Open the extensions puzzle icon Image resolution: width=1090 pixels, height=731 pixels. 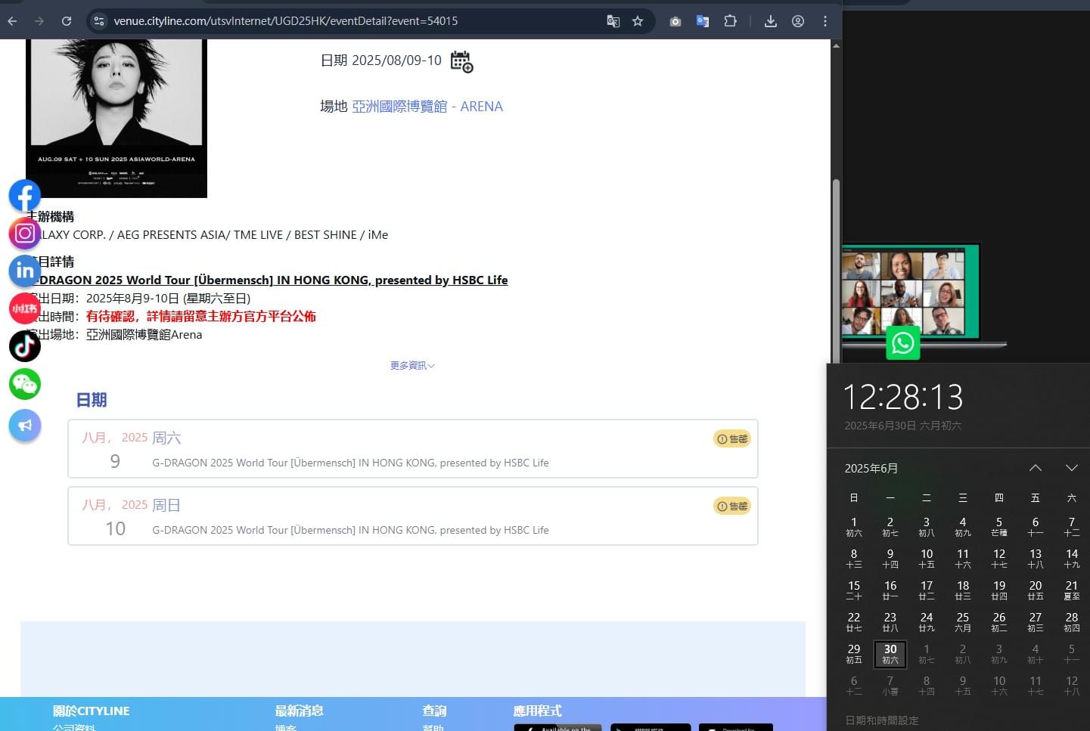tap(730, 21)
